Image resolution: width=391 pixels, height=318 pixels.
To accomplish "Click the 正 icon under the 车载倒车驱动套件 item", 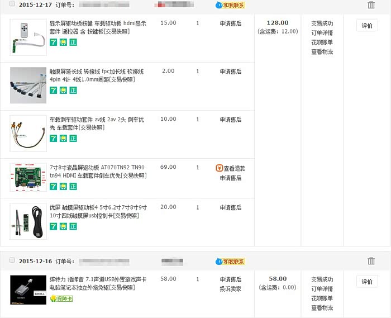I will pos(73,138).
